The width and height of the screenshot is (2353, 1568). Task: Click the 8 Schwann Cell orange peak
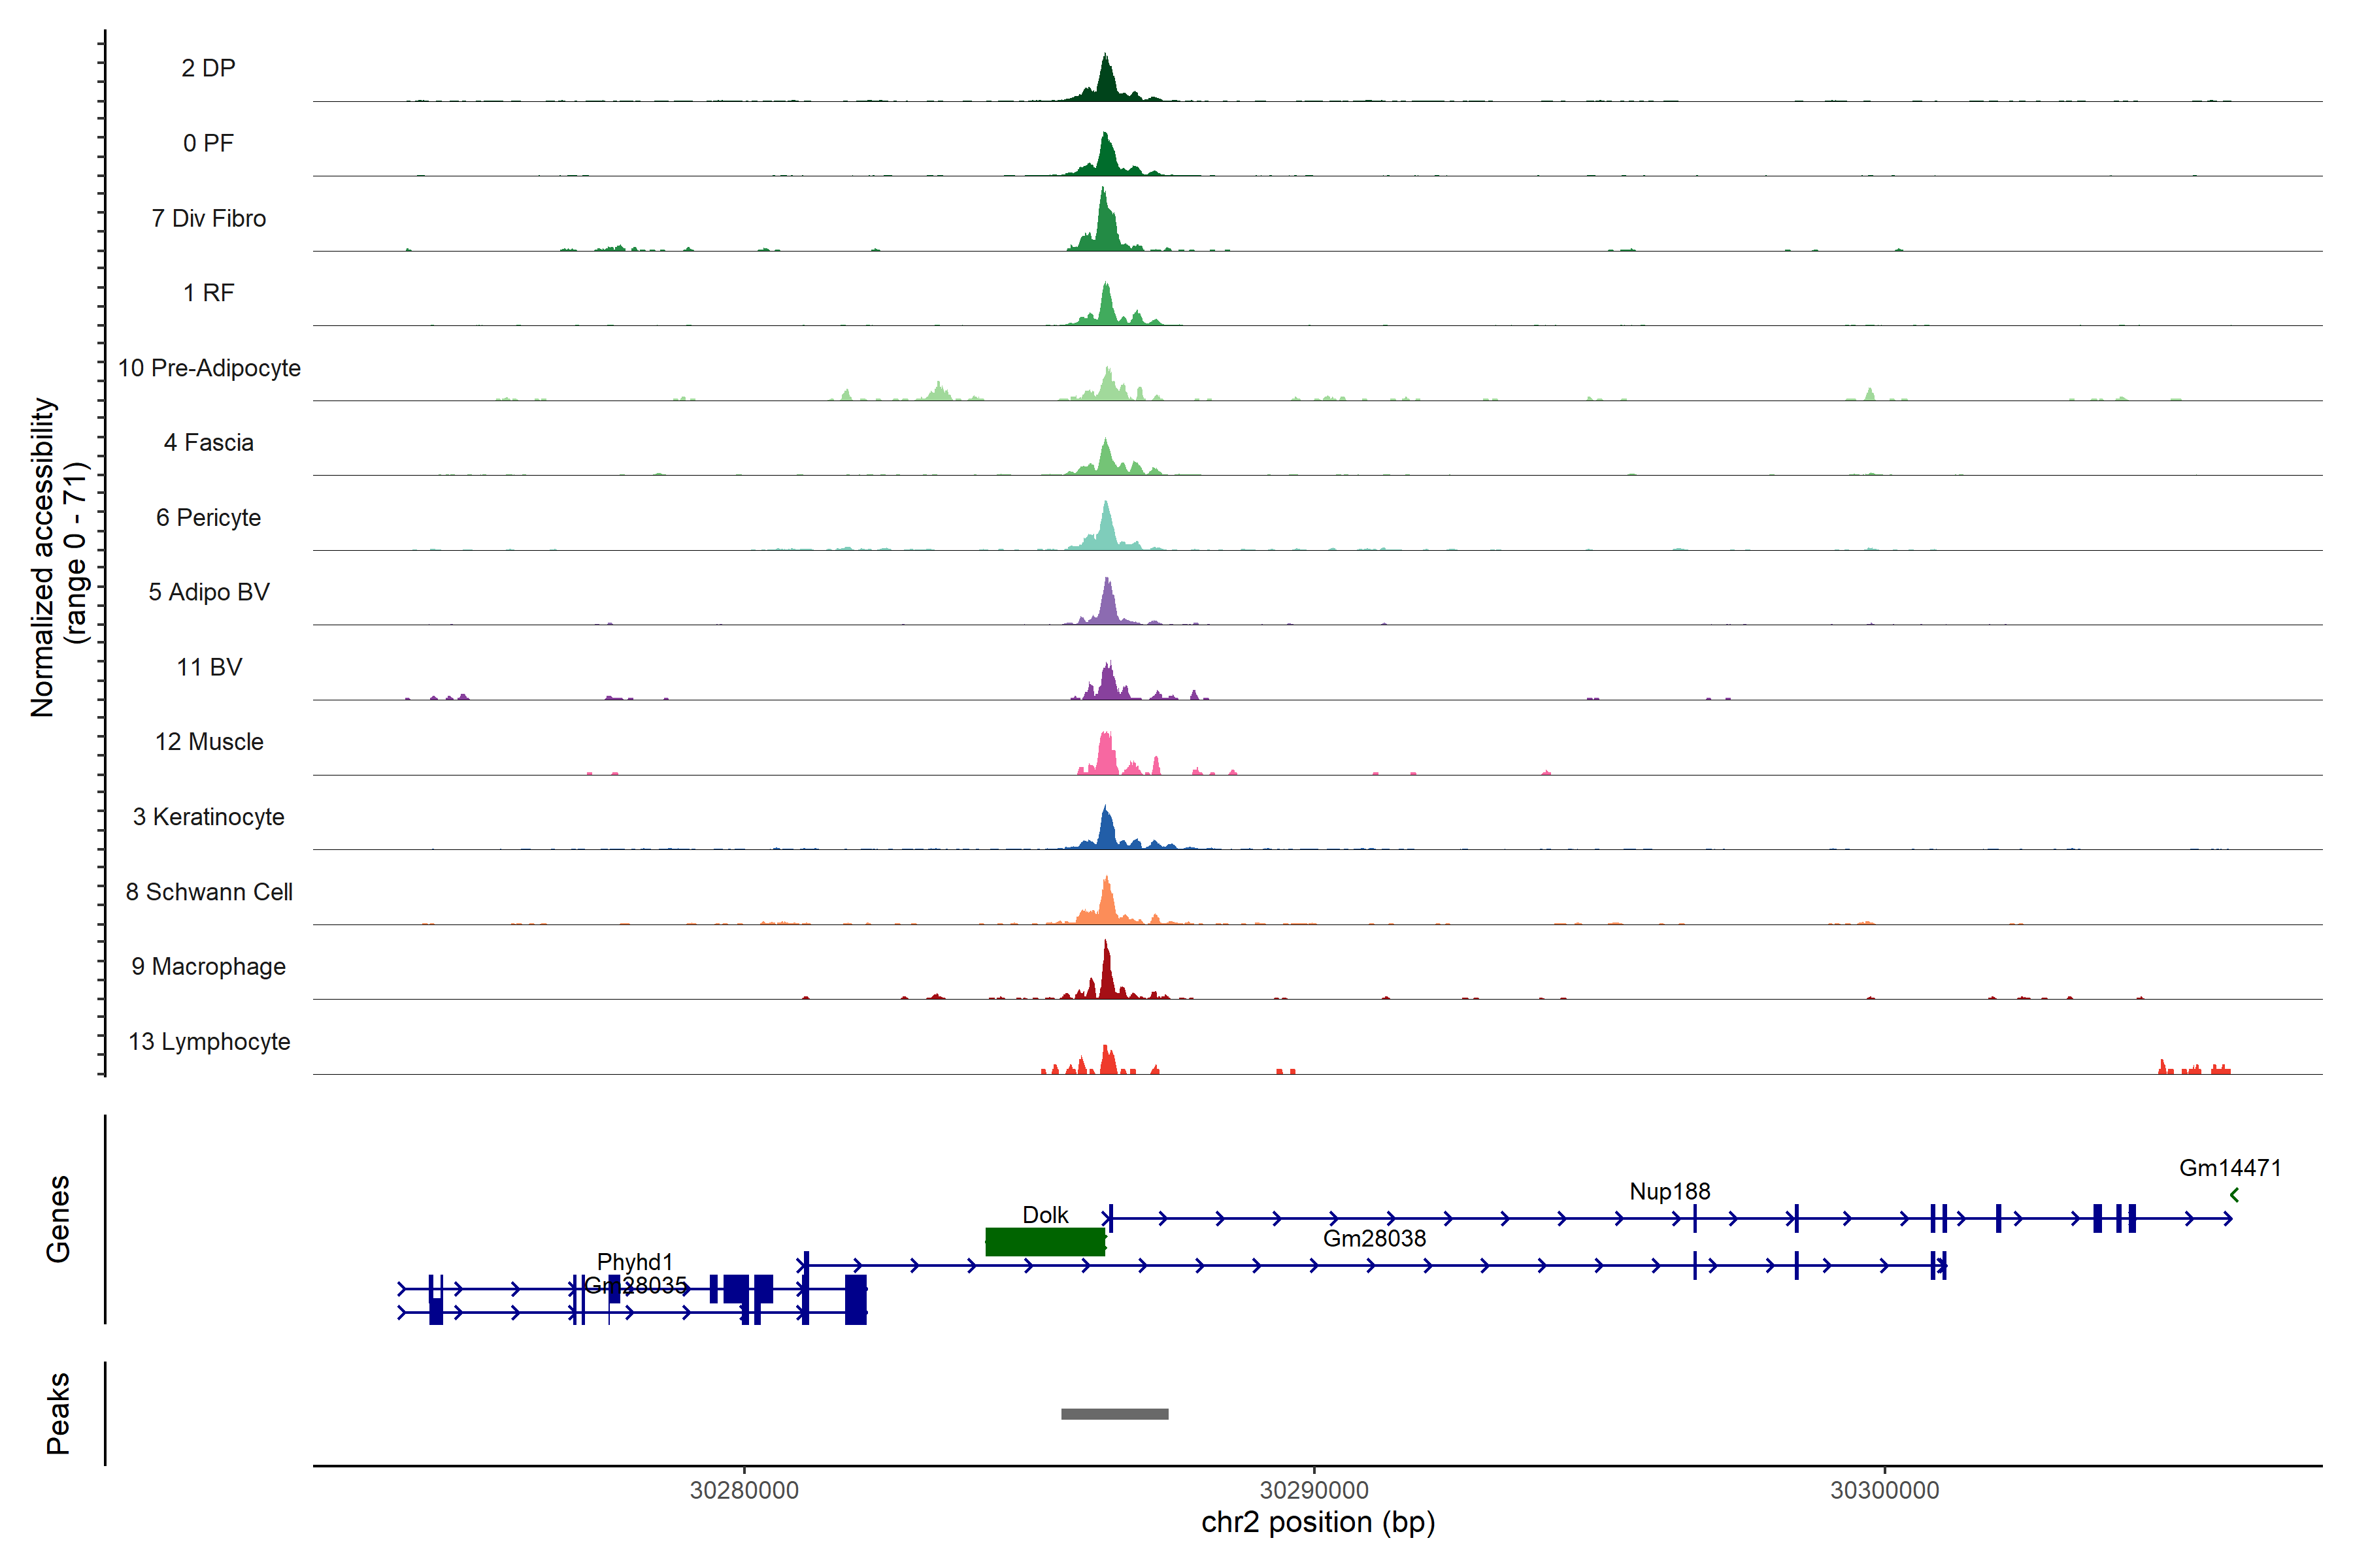(x=1107, y=903)
